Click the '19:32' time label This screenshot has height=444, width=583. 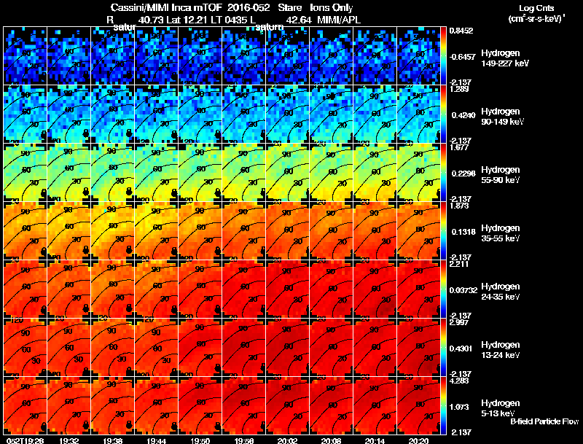(x=69, y=440)
